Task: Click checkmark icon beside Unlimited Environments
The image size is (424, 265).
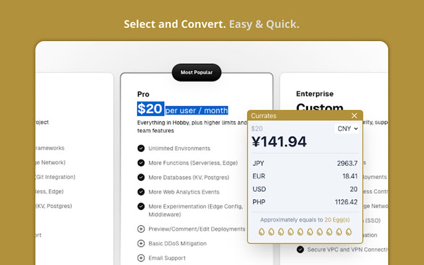Action: tap(140, 148)
